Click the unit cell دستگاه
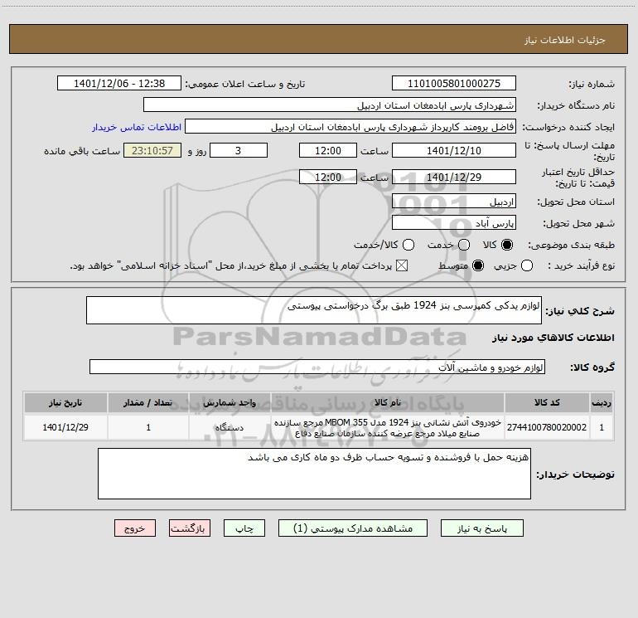The image size is (638, 618). tap(230, 427)
